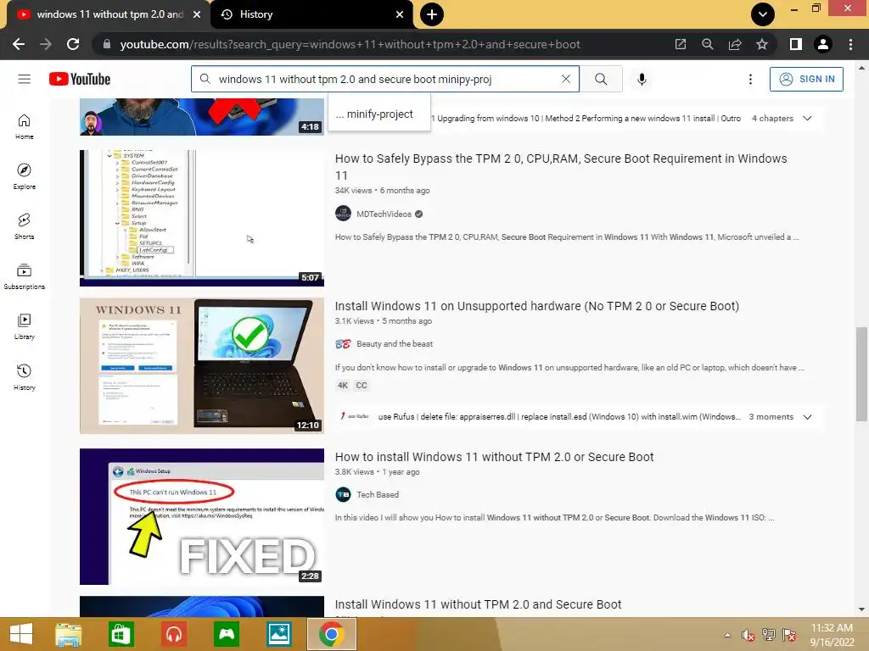Select the windows 11 without tpm tab
869x651 pixels.
pyautogui.click(x=109, y=14)
